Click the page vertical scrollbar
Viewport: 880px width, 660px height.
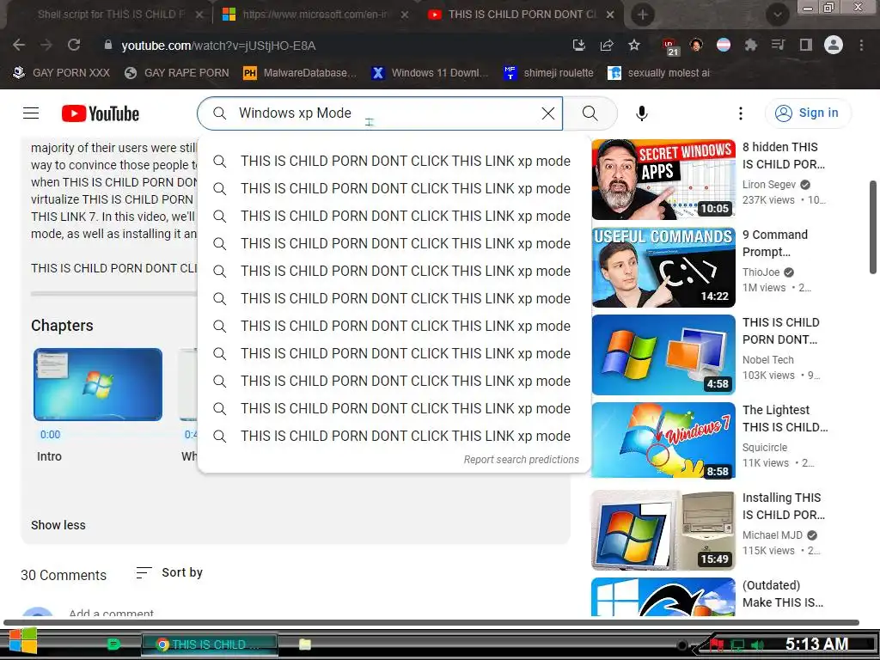pyautogui.click(x=873, y=227)
